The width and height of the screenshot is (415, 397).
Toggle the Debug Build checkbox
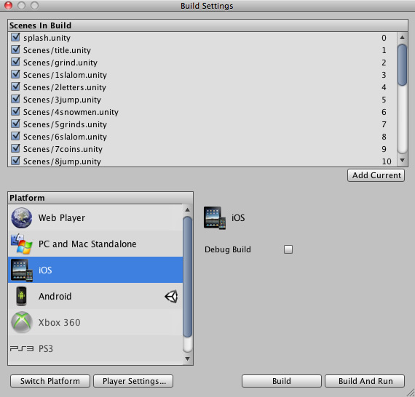coord(288,249)
